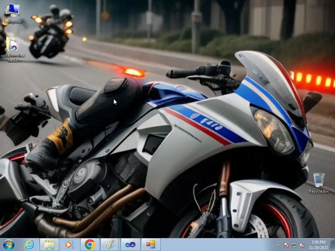Open the Windows Start menu orb
The image size is (335, 251).
coord(9,244)
